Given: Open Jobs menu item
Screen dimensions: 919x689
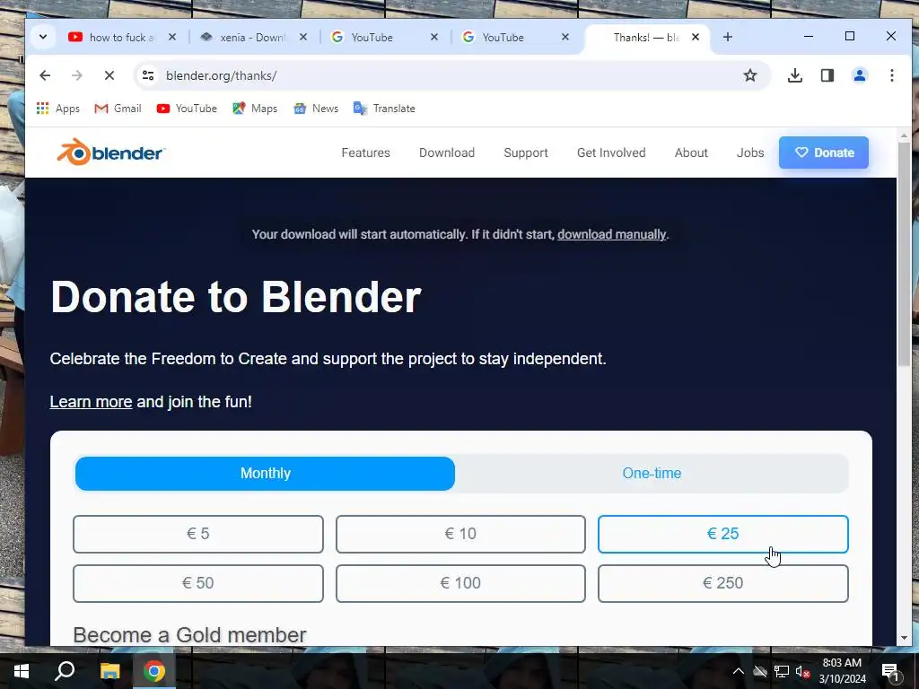Looking at the screenshot, I should tap(750, 153).
